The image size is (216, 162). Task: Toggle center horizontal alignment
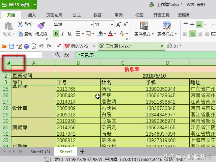193,34
